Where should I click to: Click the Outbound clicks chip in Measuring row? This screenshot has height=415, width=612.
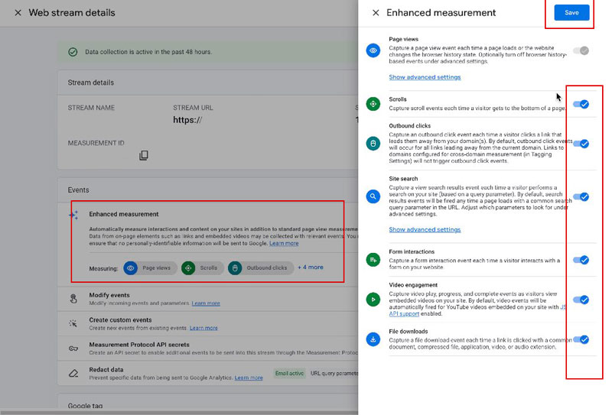coord(261,268)
